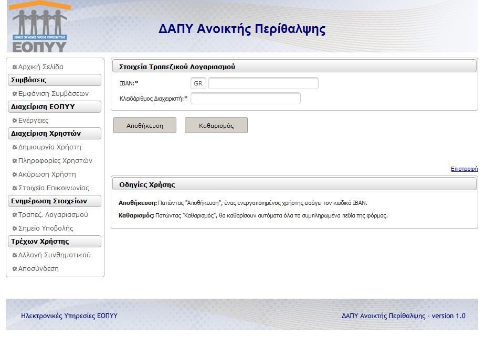Screen dimensions: 485x338
Task: Click the gear icon beside Πληροφορίες Χρηστών
Action: pyautogui.click(x=14, y=161)
